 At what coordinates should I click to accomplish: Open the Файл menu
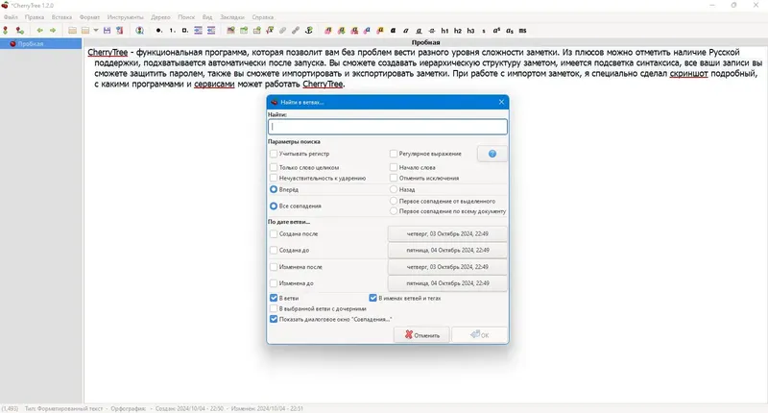click(11, 17)
